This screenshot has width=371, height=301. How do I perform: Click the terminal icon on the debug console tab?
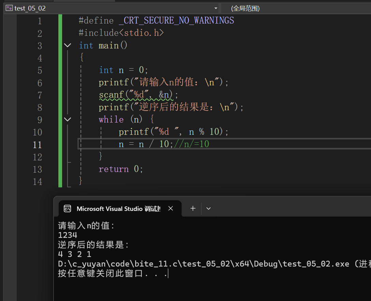[x=68, y=209]
